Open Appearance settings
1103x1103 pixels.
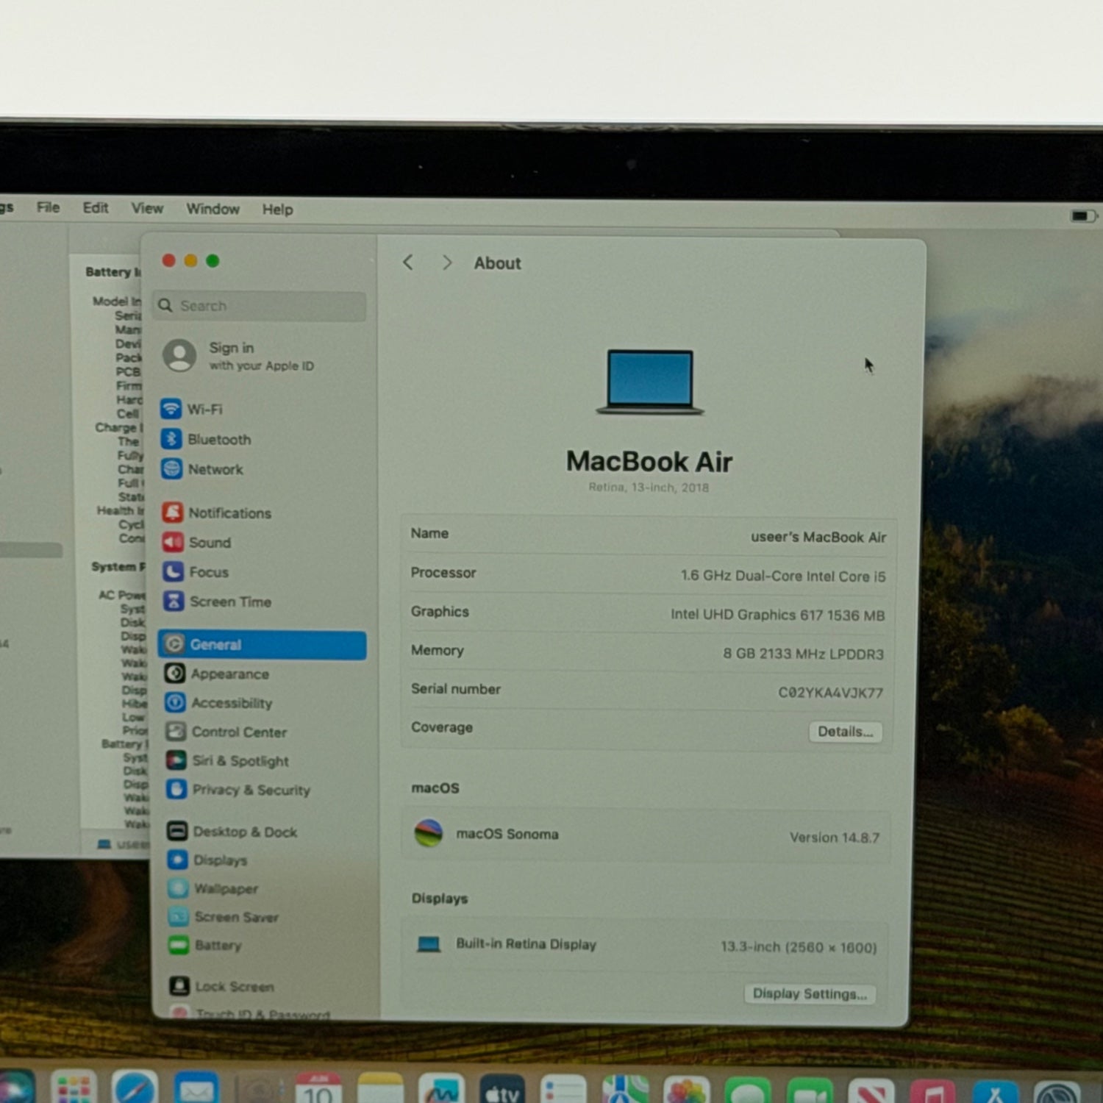click(216, 674)
